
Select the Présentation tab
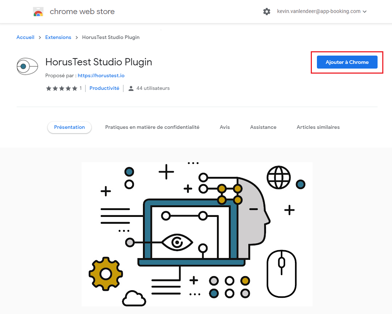pos(69,127)
